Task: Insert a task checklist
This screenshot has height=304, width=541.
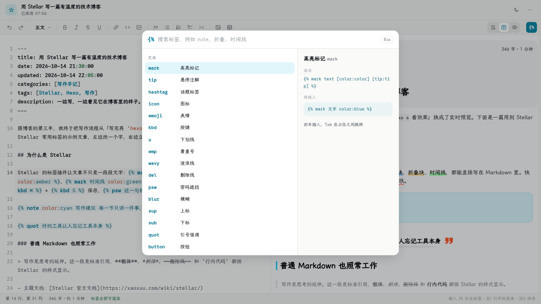Action: coord(190,27)
